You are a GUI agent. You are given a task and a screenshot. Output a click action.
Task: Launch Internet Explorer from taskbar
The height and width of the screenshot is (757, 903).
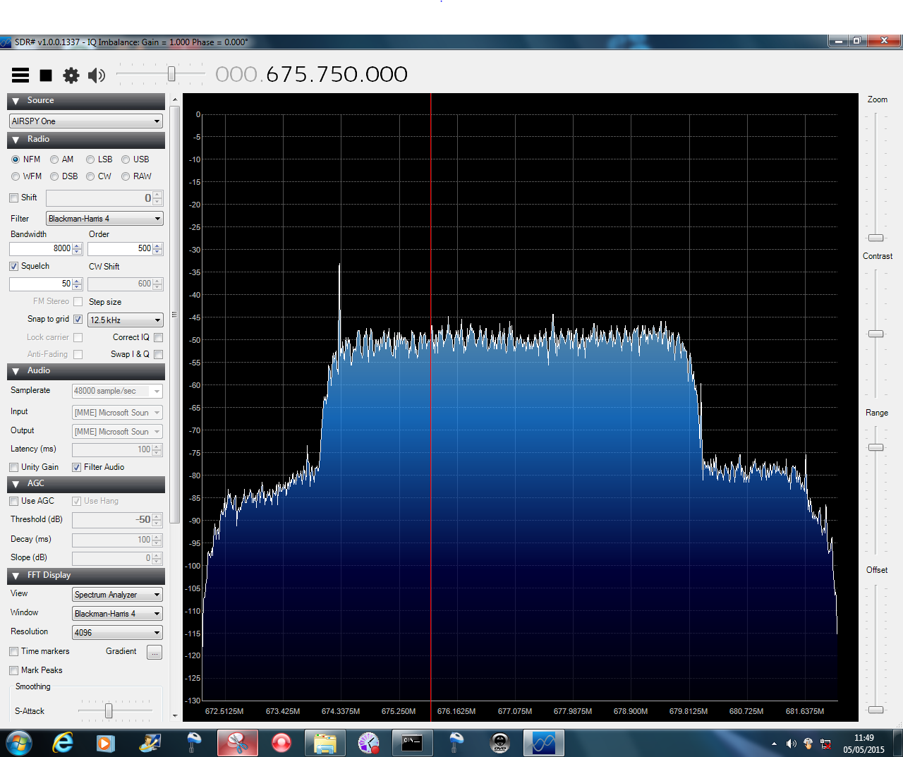63,743
